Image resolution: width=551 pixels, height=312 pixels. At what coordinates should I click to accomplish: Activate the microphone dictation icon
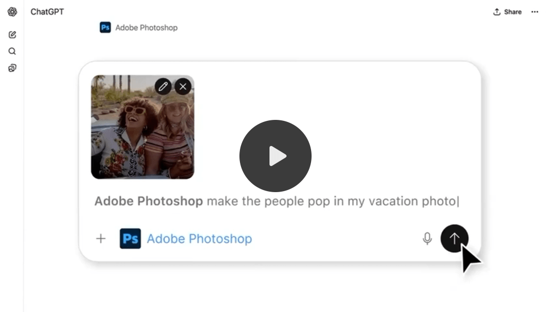tap(427, 238)
